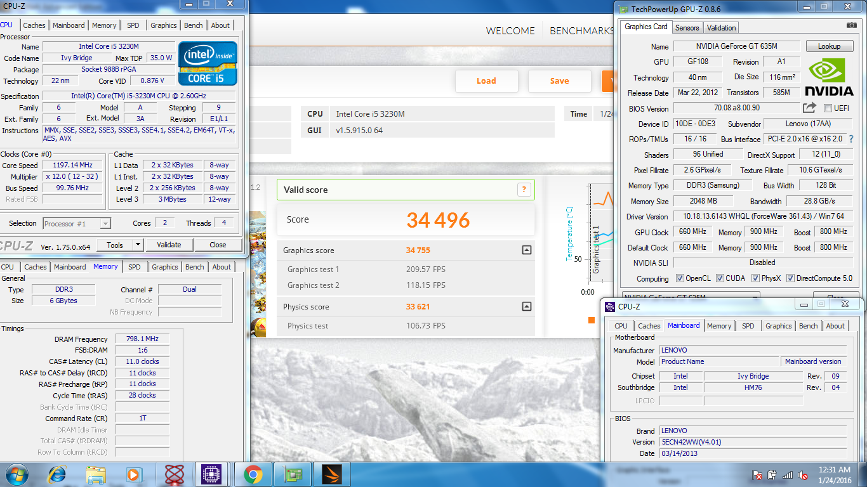The image size is (867, 487).
Task: Click the Tools button in CPU-Z
Action: pyautogui.click(x=115, y=245)
